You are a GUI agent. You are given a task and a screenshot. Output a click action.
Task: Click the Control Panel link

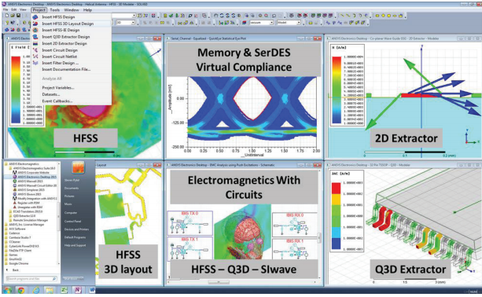pos(72,222)
